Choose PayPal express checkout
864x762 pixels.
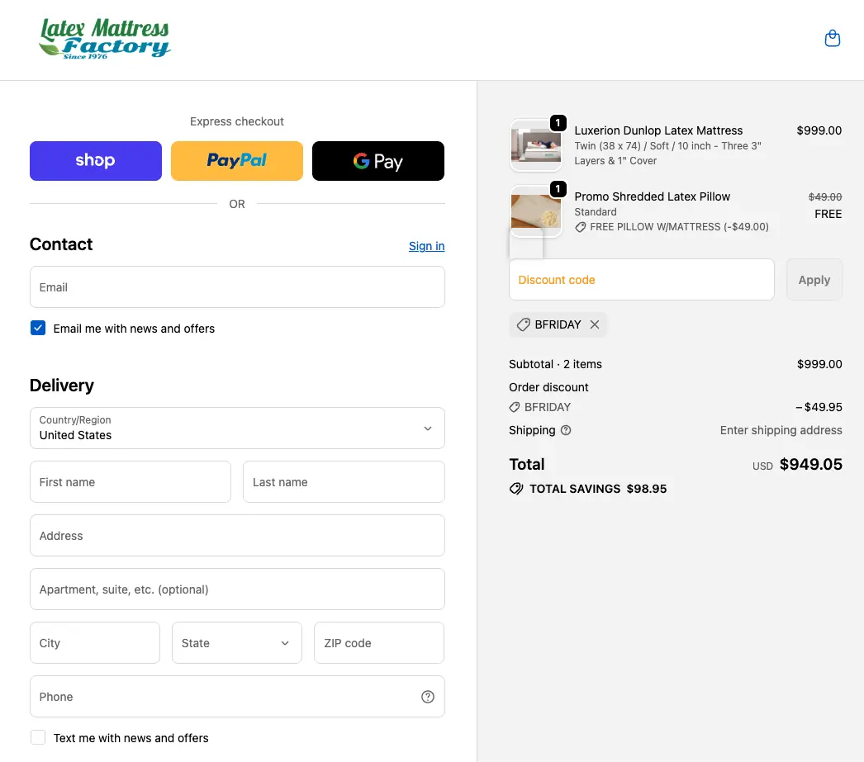pyautogui.click(x=237, y=161)
